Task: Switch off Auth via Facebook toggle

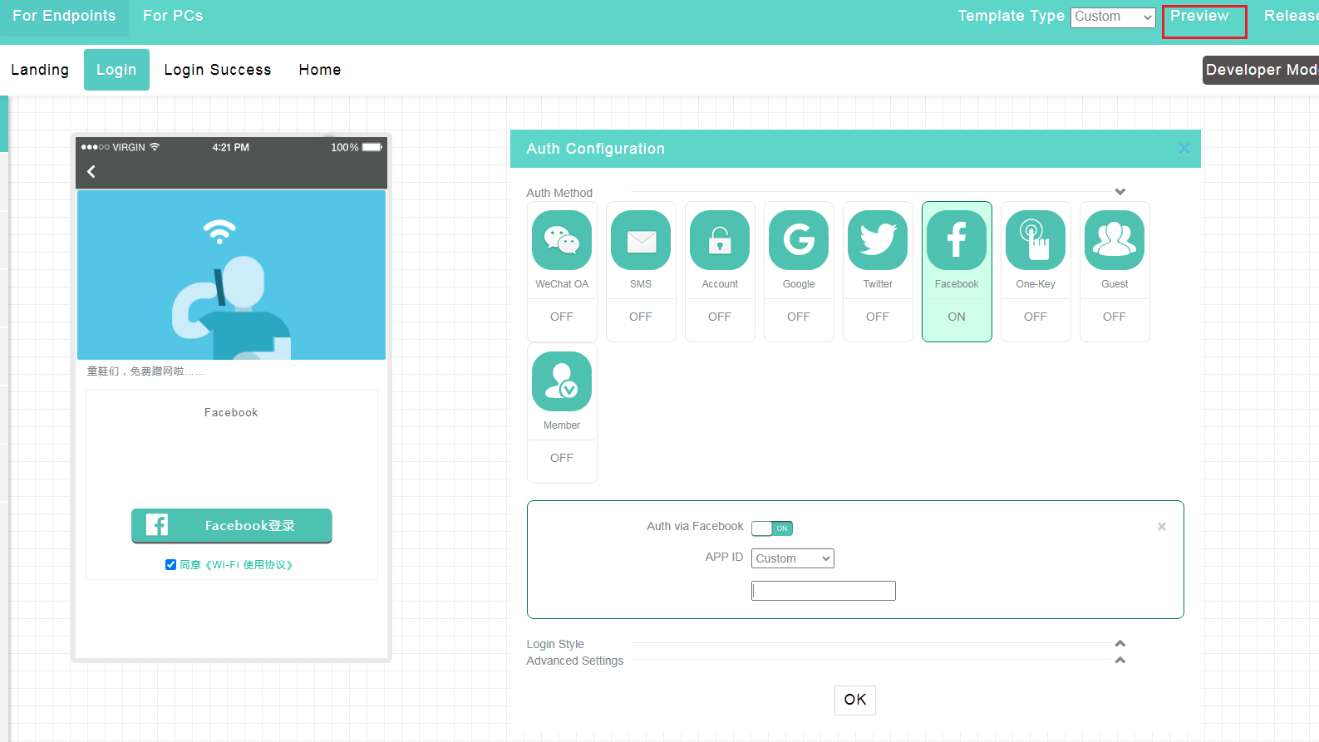Action: point(772,528)
